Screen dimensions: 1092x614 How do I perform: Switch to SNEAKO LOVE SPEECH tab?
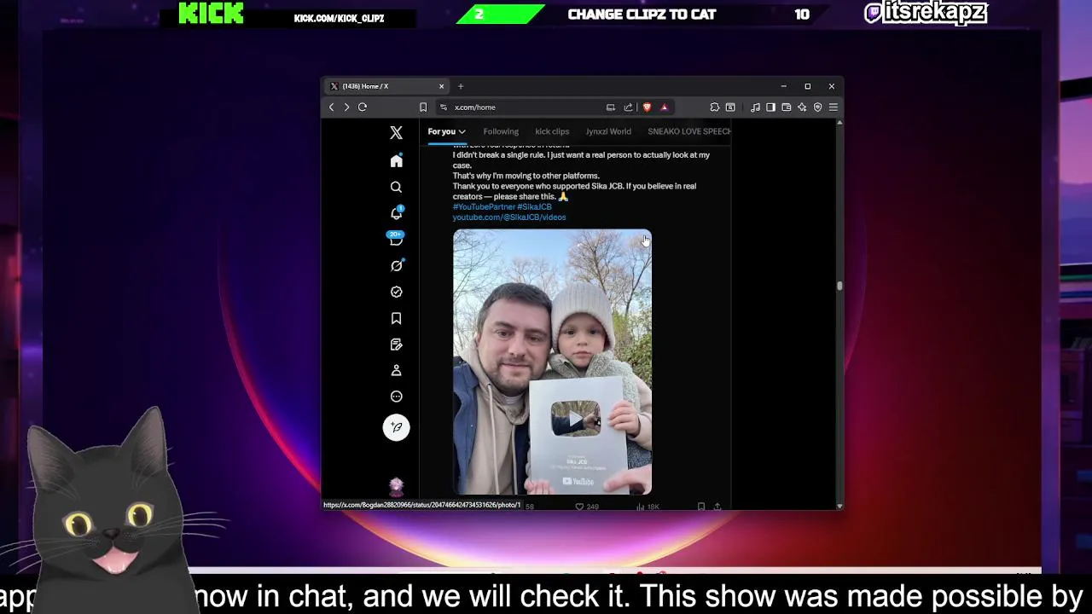(x=688, y=131)
